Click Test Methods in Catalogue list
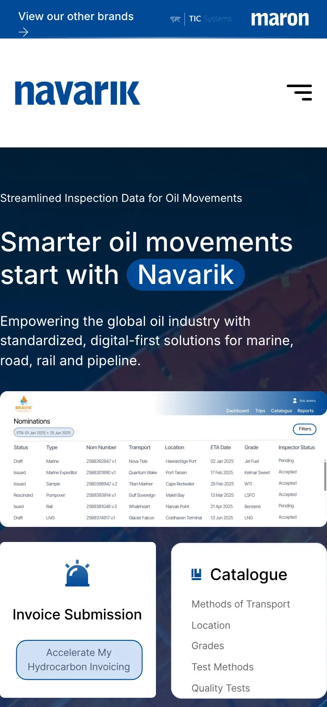 pos(223,667)
